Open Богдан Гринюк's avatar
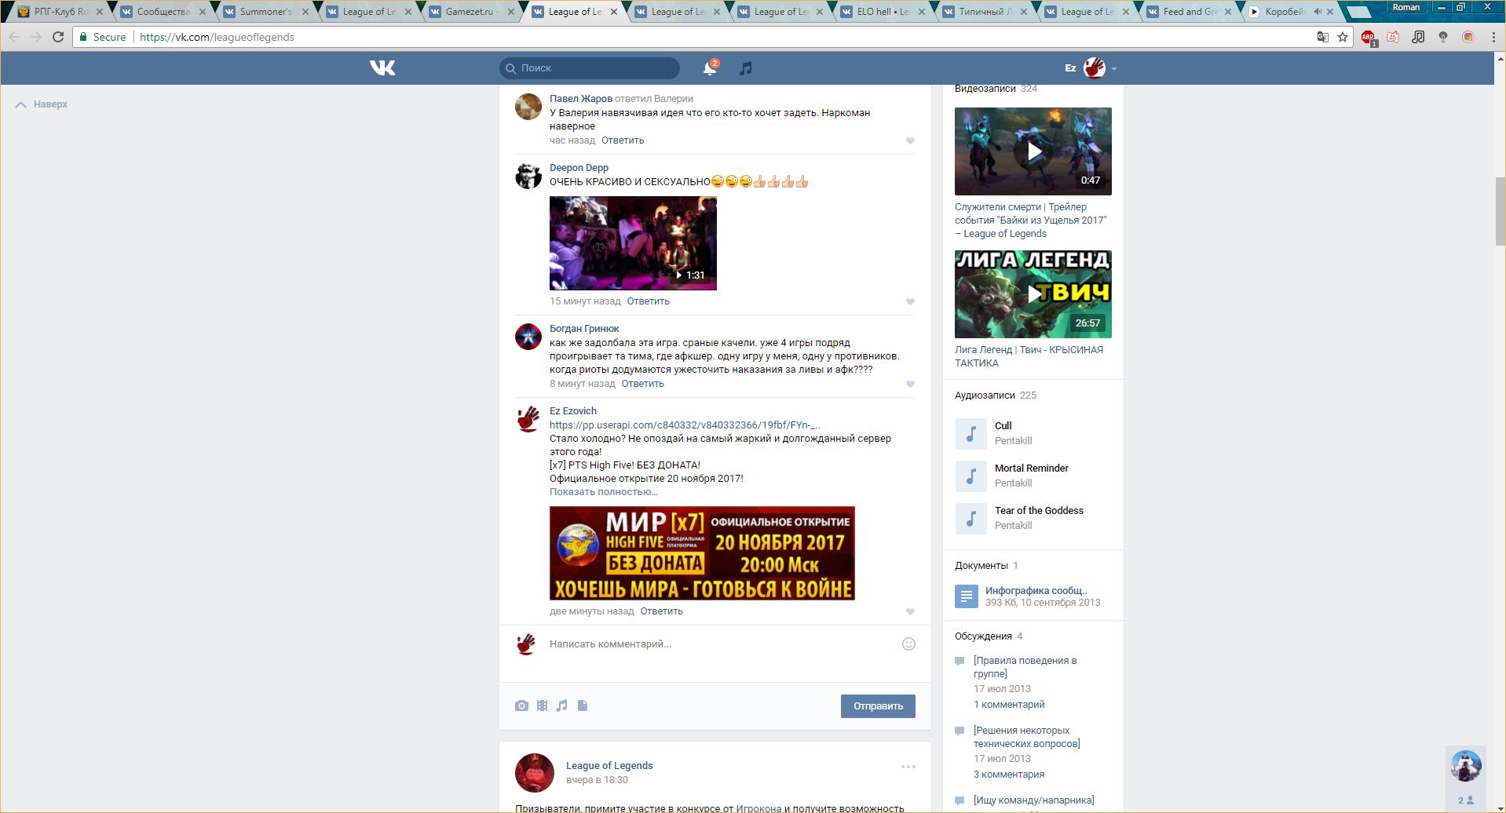The width and height of the screenshot is (1506, 813). 528,337
